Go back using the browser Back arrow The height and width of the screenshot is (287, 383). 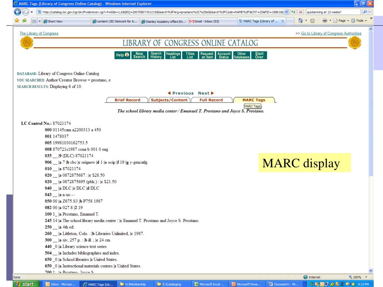point(18,12)
